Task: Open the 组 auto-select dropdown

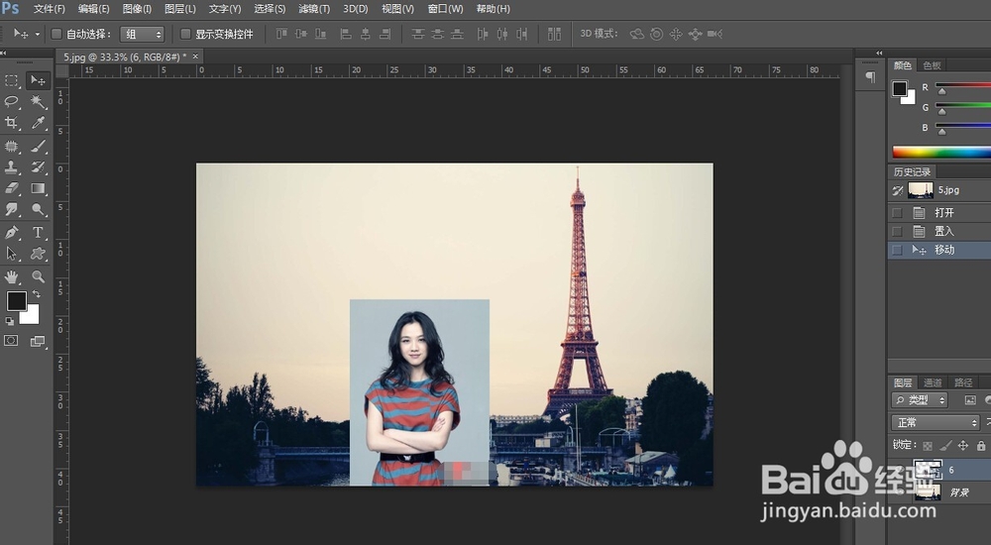Action: point(144,34)
